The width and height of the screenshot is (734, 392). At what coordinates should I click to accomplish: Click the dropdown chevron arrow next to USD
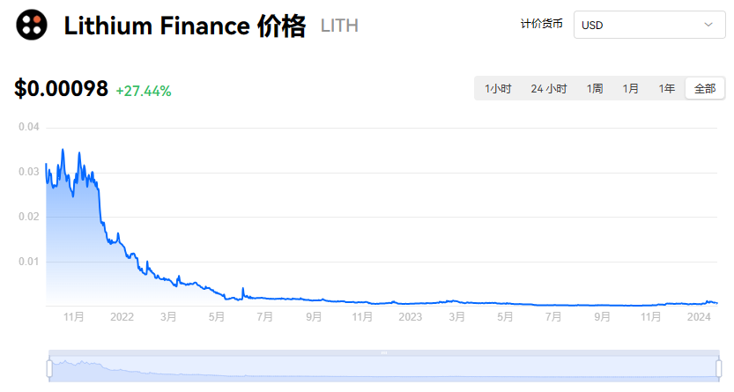708,25
